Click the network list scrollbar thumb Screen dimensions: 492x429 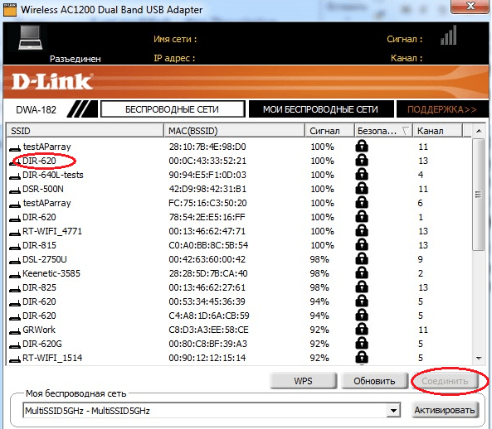pyautogui.click(x=479, y=195)
